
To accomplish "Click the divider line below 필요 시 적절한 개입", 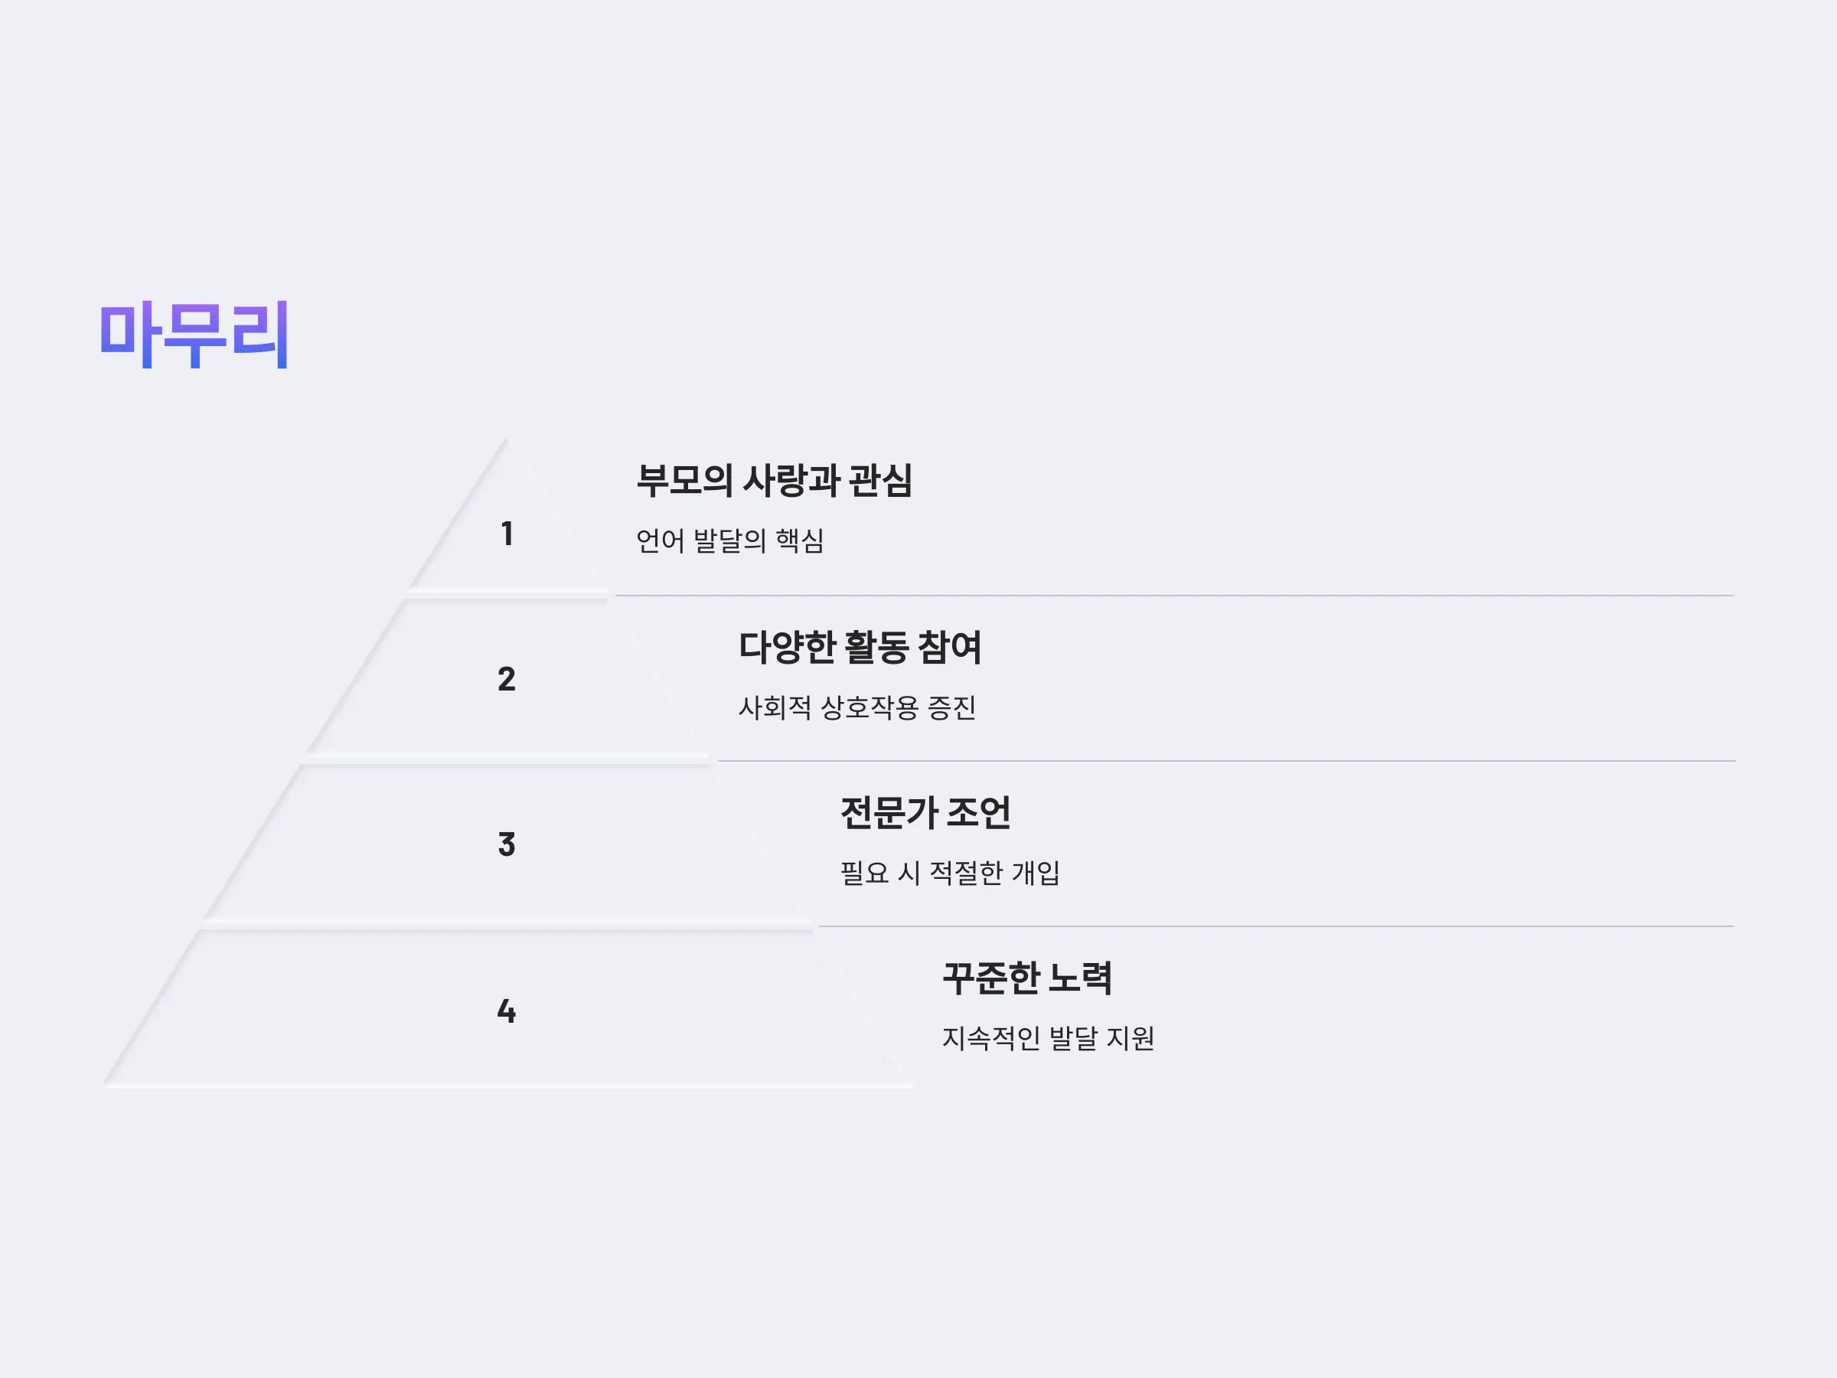I will [x=1277, y=926].
